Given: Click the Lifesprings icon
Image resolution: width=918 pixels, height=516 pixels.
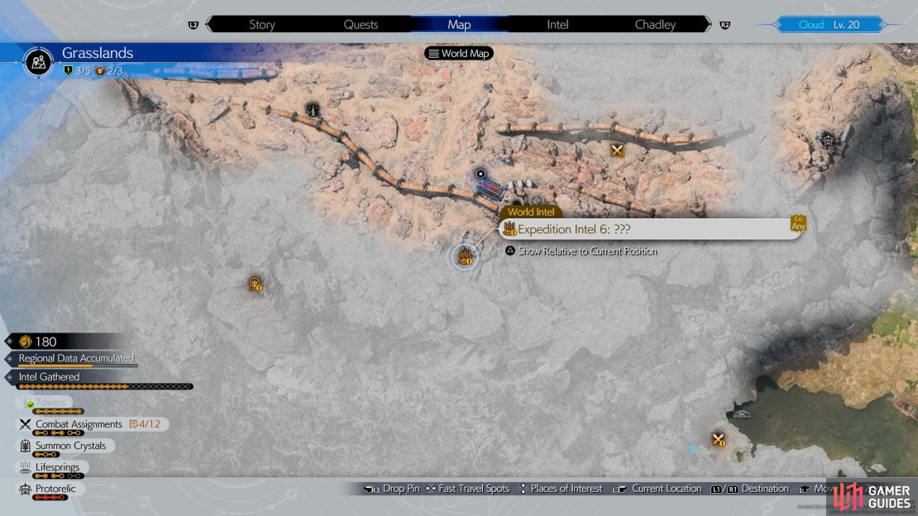Looking at the screenshot, I should tap(25, 467).
